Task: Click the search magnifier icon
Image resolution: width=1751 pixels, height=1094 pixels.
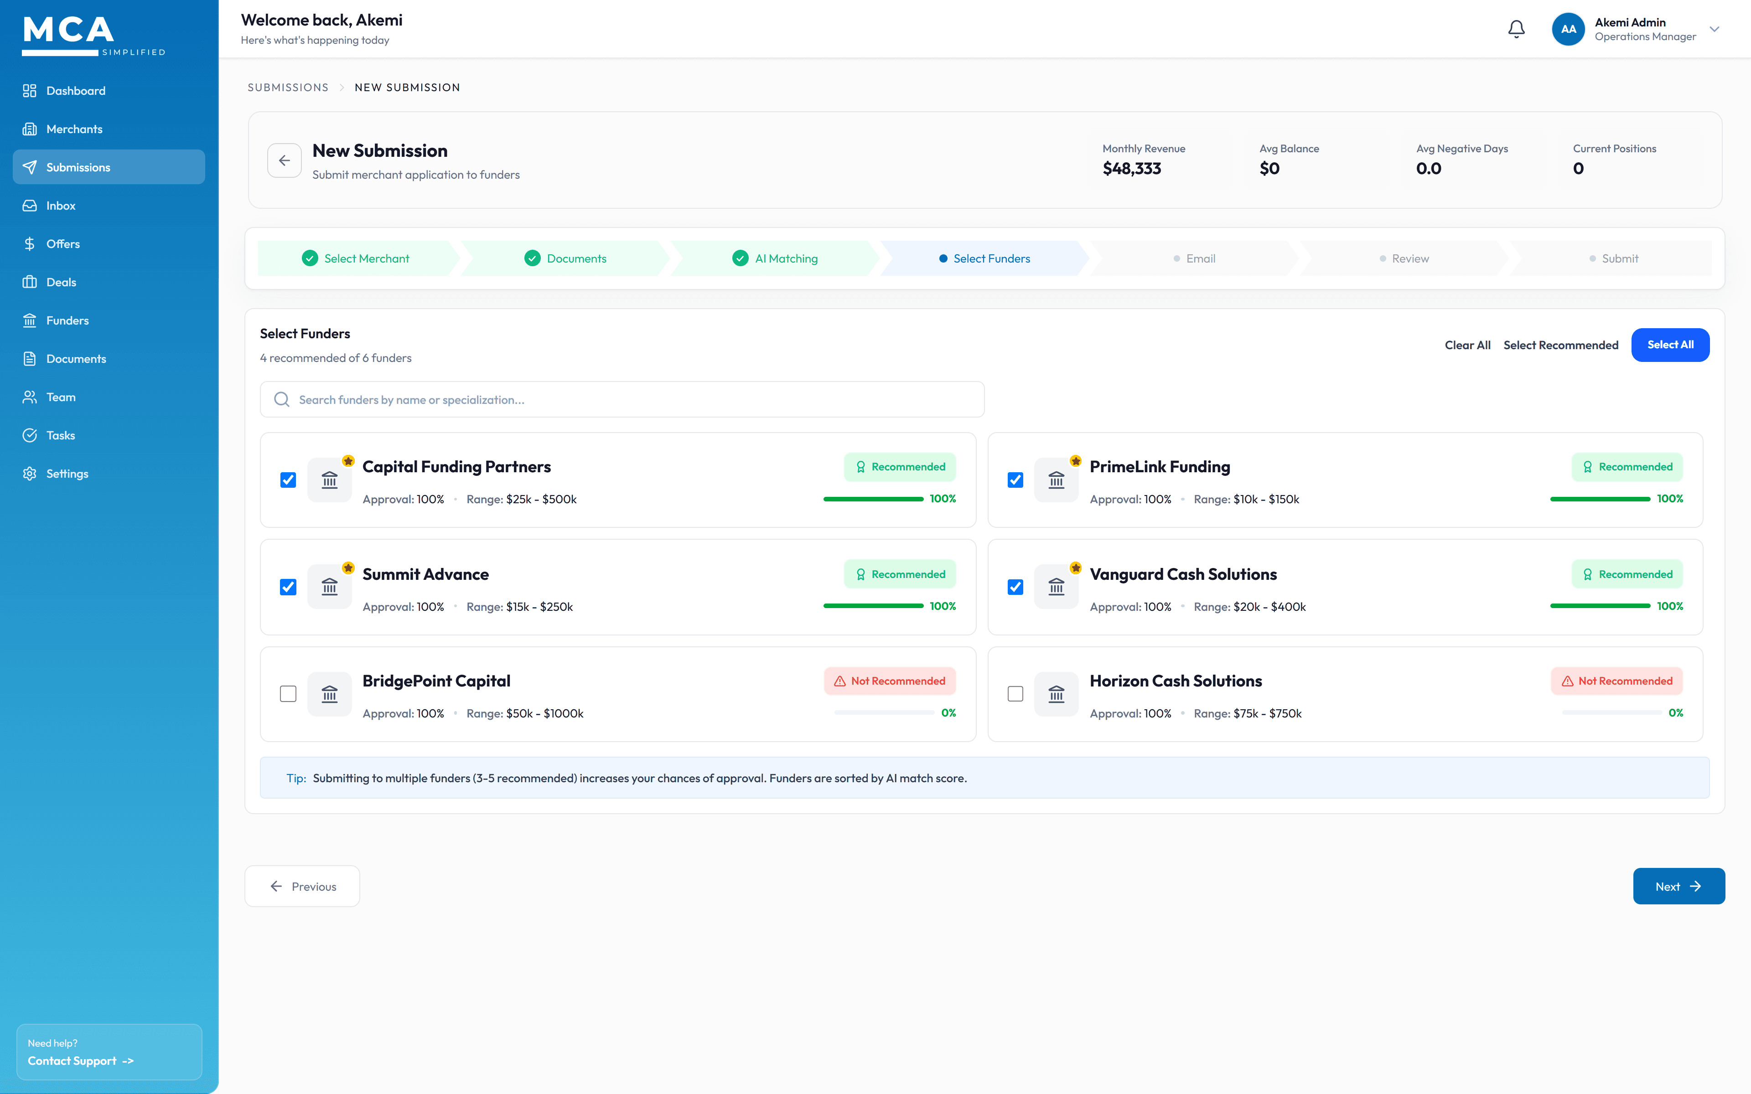Action: tap(282, 399)
